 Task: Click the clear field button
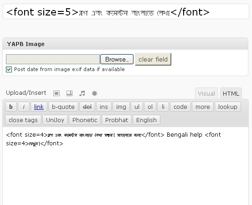(x=153, y=59)
